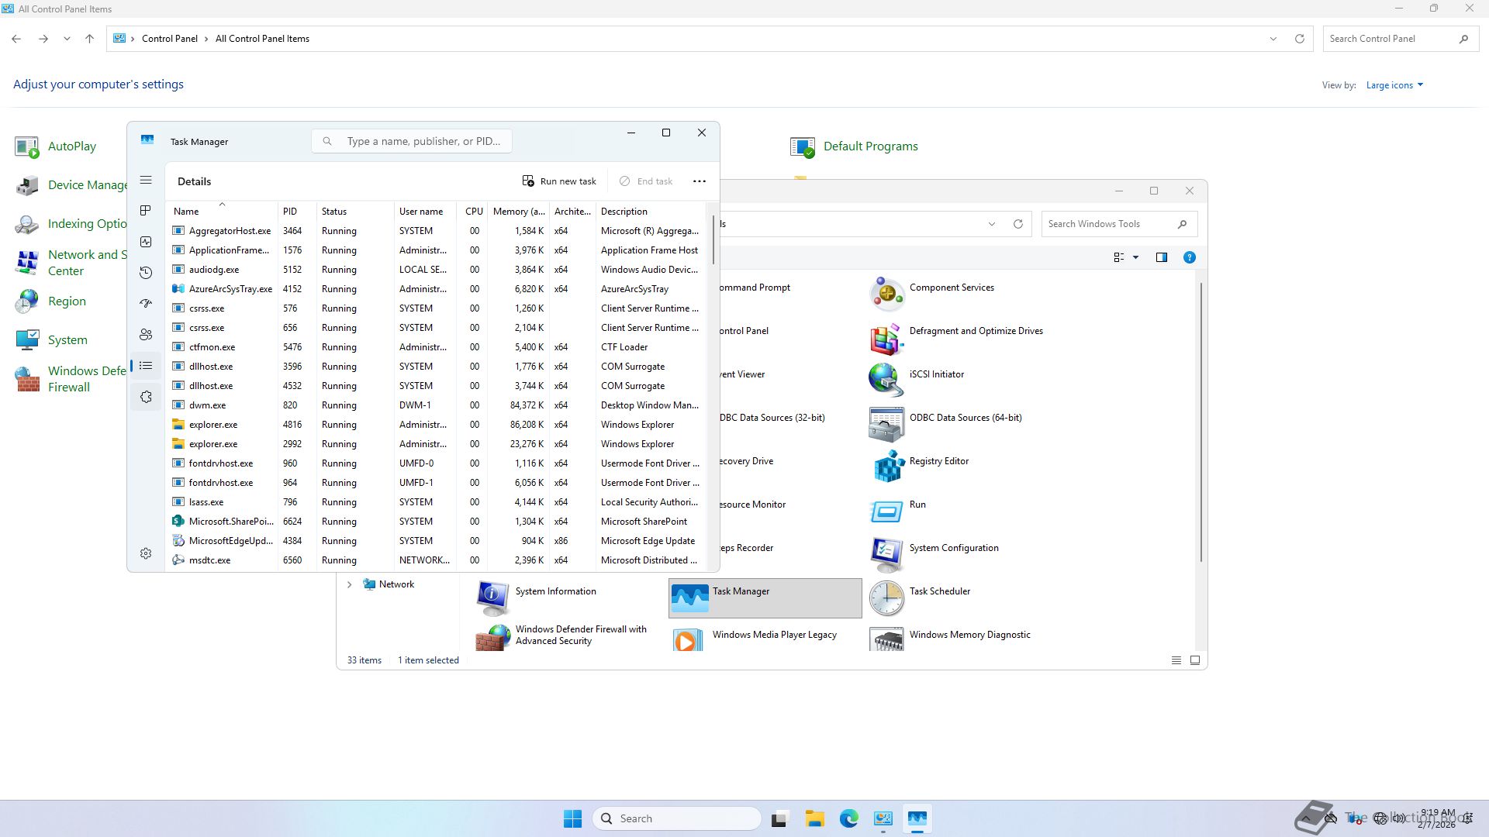Screen dimensions: 1489x837
Task: Open Performance page in Task Manager sidebar
Action: (145, 242)
